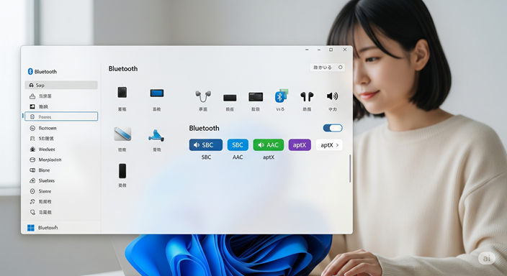Click the highlighted Peares search field
Viewport: 507px width, 276px height.
tap(61, 116)
